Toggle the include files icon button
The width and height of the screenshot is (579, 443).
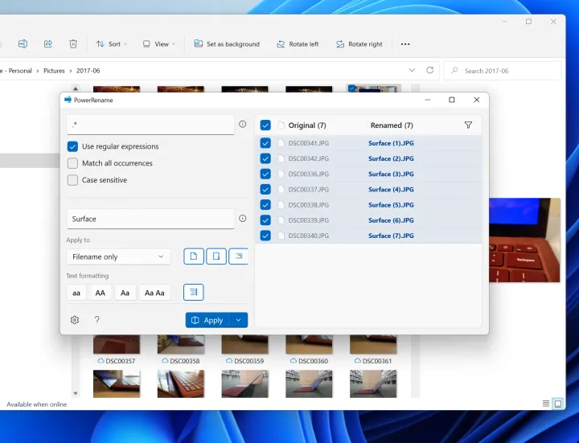[194, 256]
